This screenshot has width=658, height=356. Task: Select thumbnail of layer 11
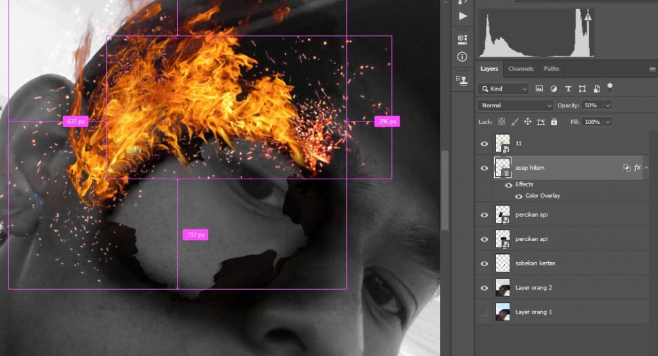coord(502,143)
